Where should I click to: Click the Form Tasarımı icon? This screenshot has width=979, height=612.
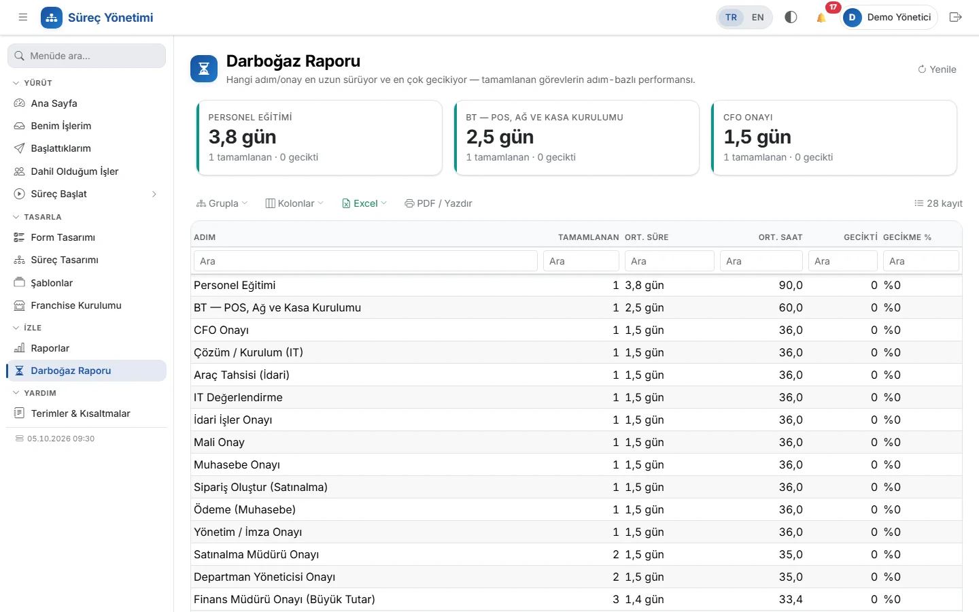(x=19, y=237)
